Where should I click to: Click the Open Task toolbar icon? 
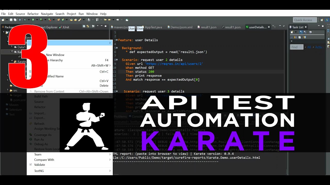pyautogui.click(x=76, y=20)
